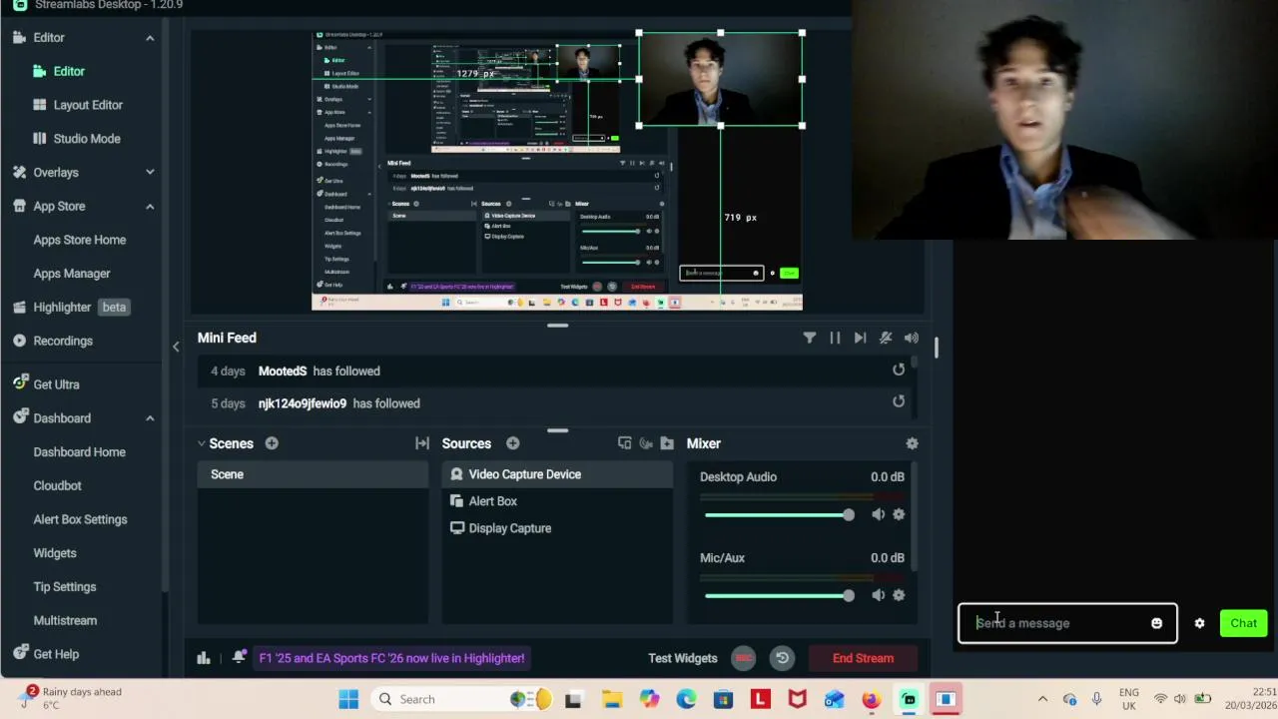
Task: Open the Mixer advanced audio settings gear
Action: tap(912, 443)
